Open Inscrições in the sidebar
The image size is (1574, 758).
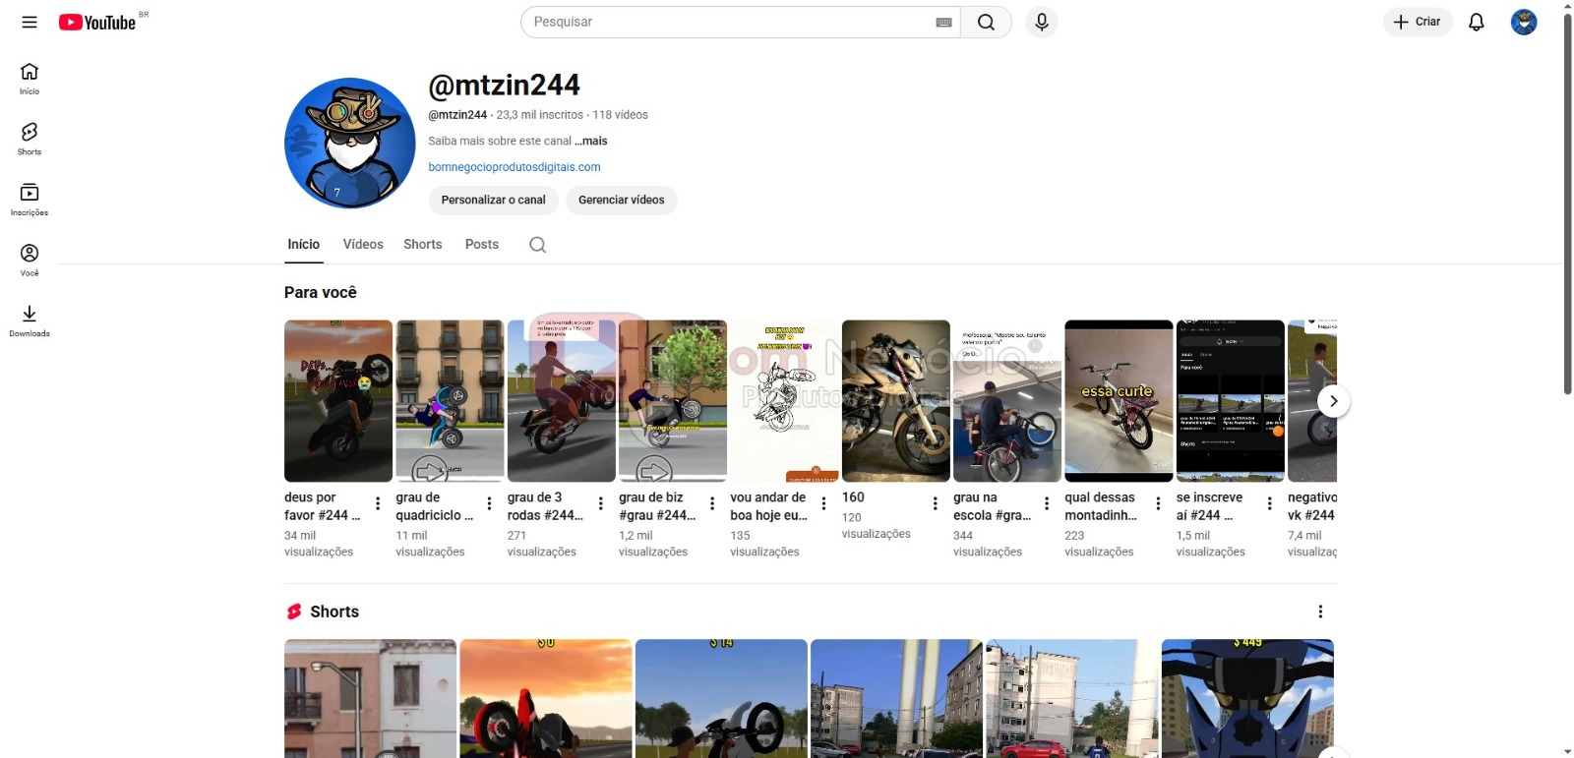(30, 199)
